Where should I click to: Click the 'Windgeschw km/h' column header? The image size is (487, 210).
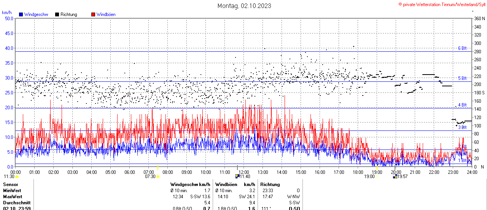190,184
